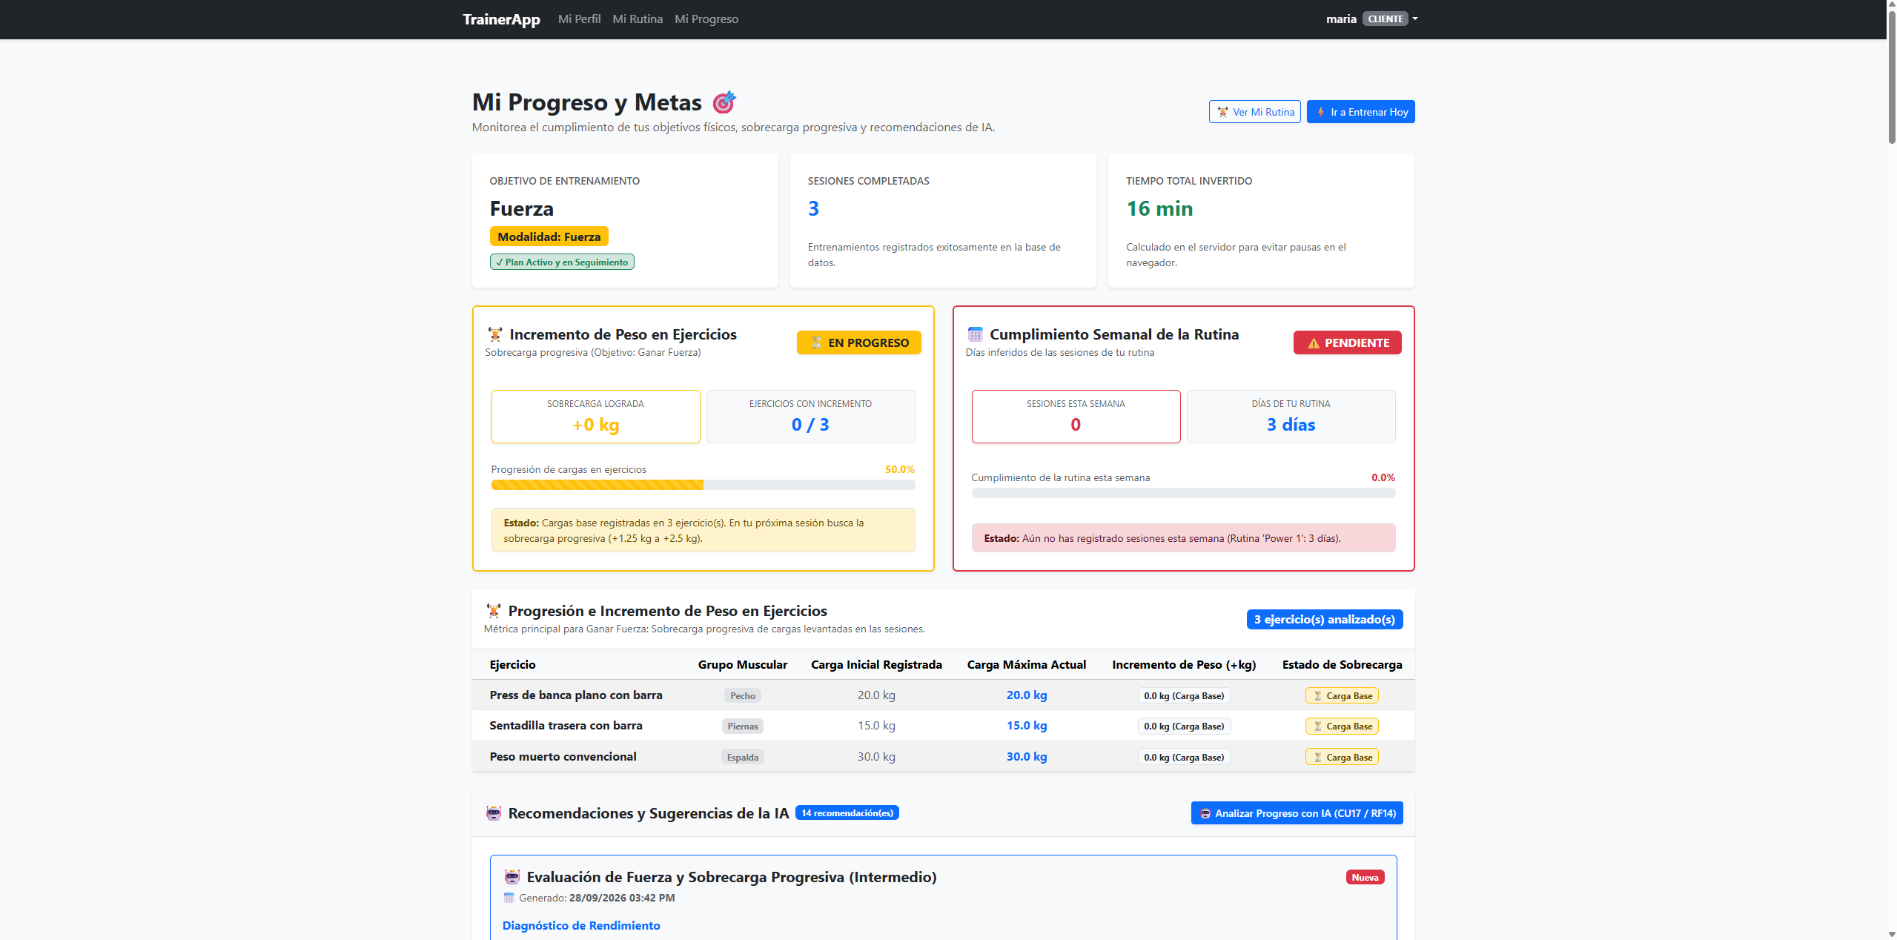1897x940 pixels.
Task: Click the hourglass icon in EN PROGRESO badge
Action: (x=816, y=342)
